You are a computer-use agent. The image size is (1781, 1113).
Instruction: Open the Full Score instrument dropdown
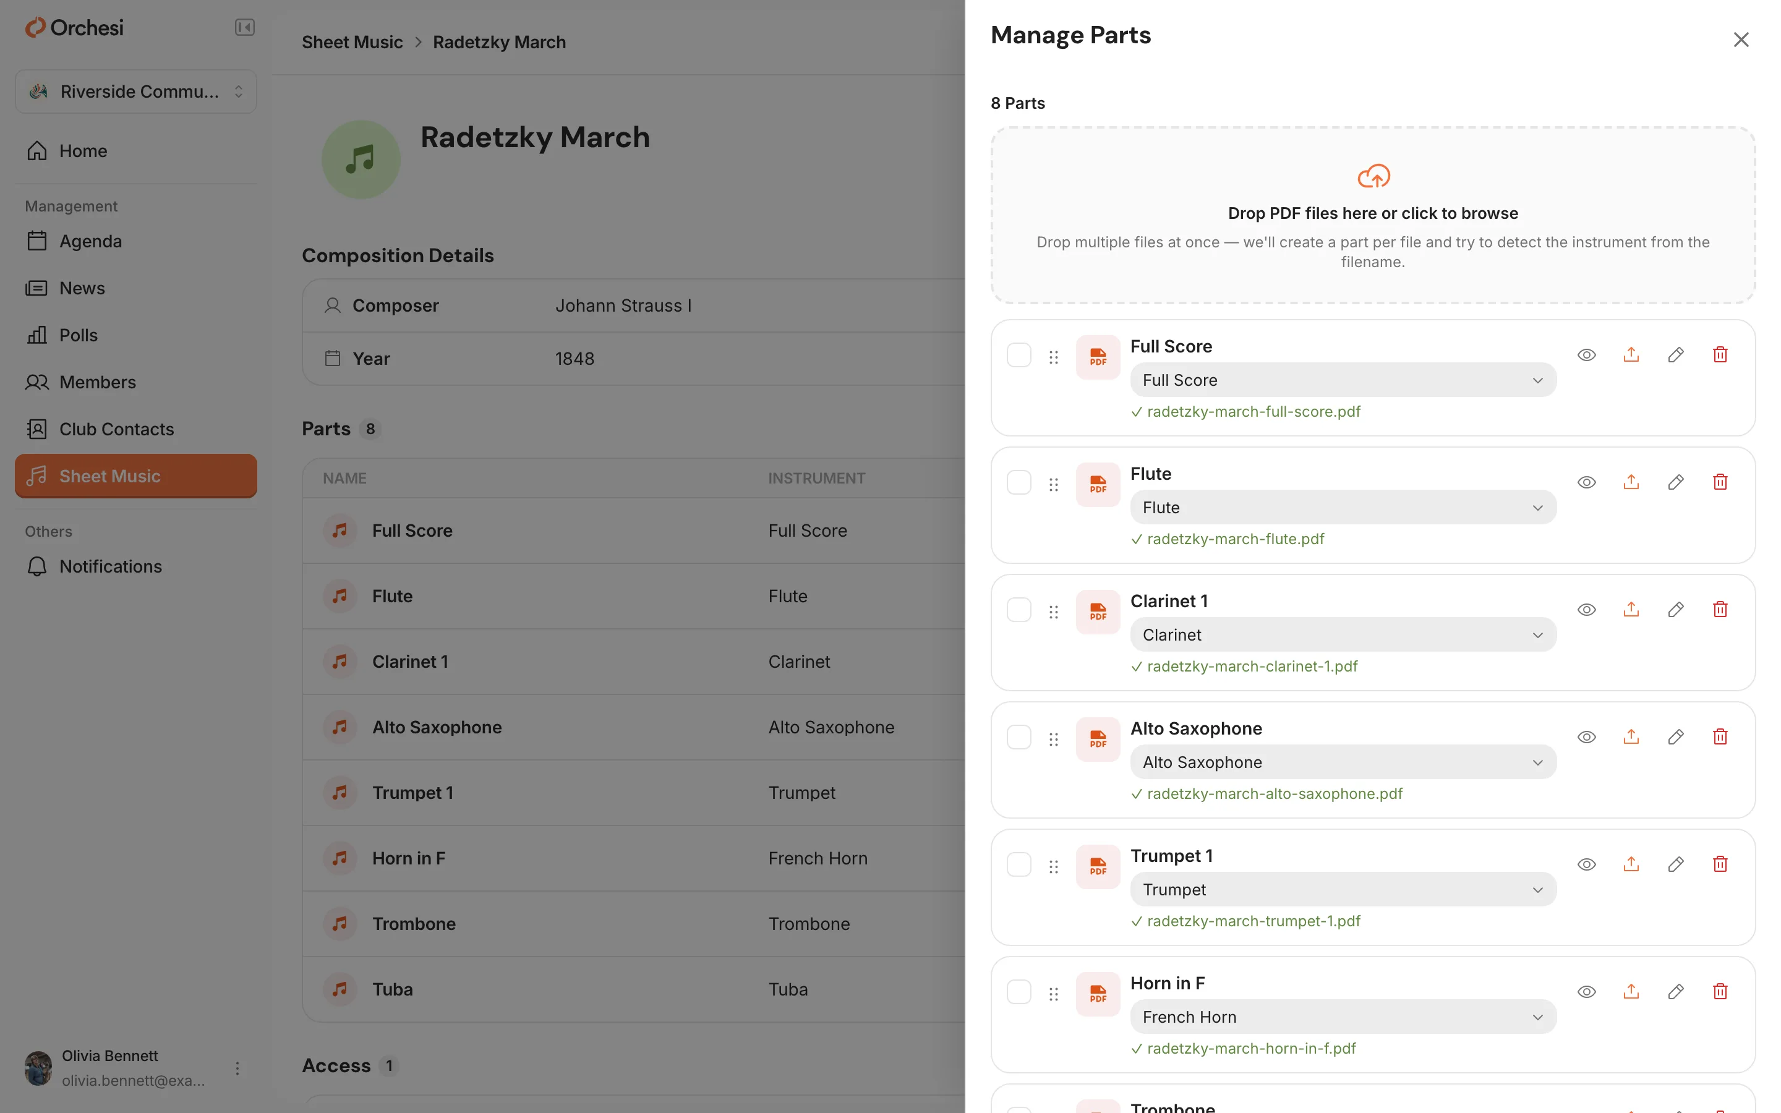click(1343, 380)
